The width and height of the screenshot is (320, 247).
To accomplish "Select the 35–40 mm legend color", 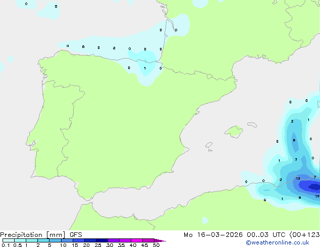I will [x=125, y=240].
